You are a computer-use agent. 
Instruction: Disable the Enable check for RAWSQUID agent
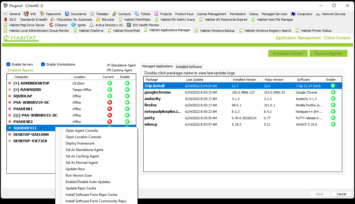click(127, 90)
